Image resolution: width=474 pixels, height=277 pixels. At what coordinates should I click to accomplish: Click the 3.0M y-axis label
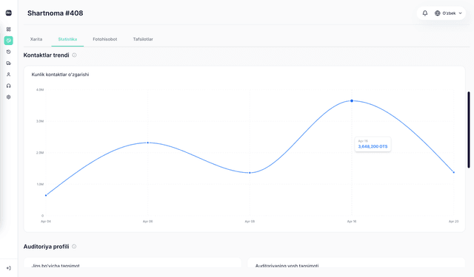click(40, 121)
